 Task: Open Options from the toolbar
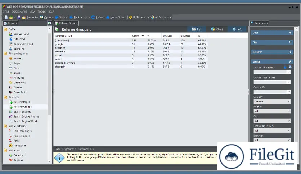pos(47,17)
